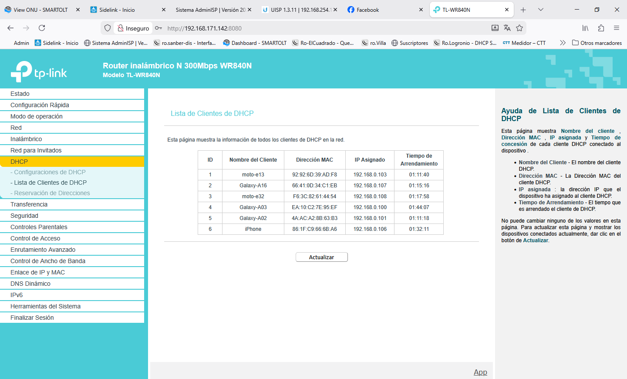Select Configuraciones de DHCP submenu item
627x379 pixels.
pos(50,172)
